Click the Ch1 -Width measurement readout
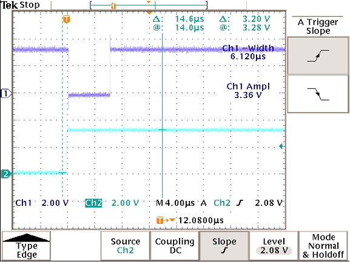The height and width of the screenshot is (262, 350). point(248,52)
